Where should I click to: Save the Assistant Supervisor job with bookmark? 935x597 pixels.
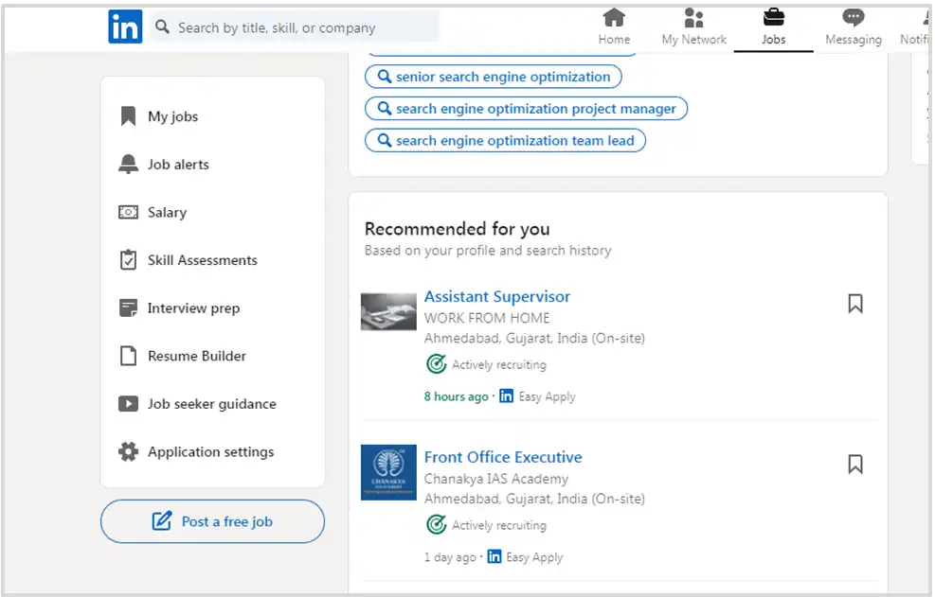pyautogui.click(x=855, y=304)
